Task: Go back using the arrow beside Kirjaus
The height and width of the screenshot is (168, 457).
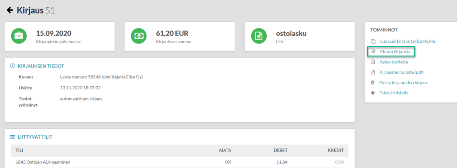Action: pos(10,11)
